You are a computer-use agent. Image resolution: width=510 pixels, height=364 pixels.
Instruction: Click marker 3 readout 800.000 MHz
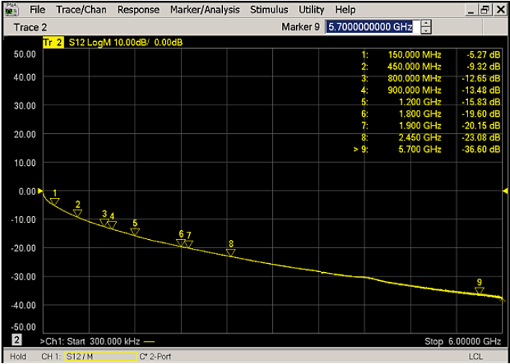point(415,78)
